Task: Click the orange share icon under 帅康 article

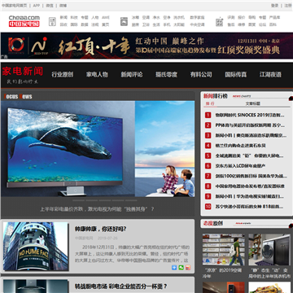Action: 188,268
